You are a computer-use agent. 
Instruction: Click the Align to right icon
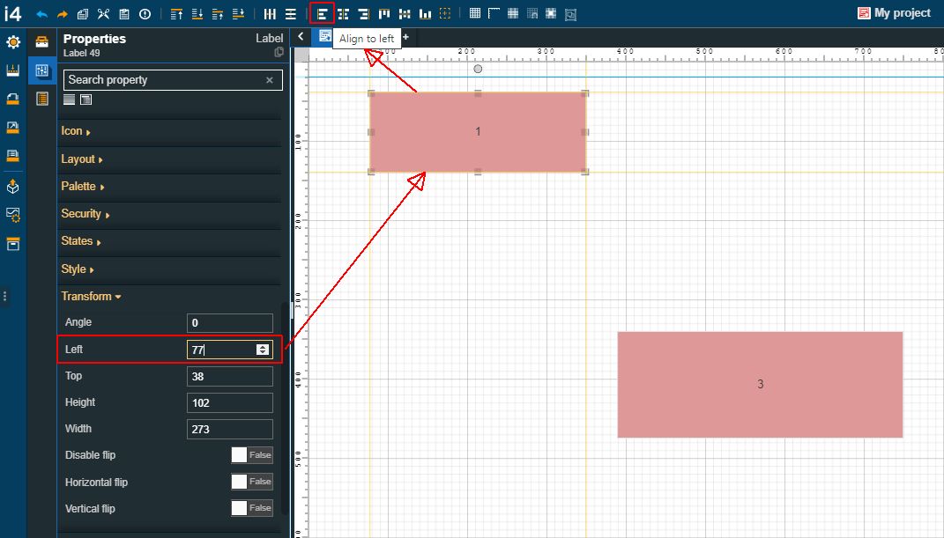tap(364, 14)
